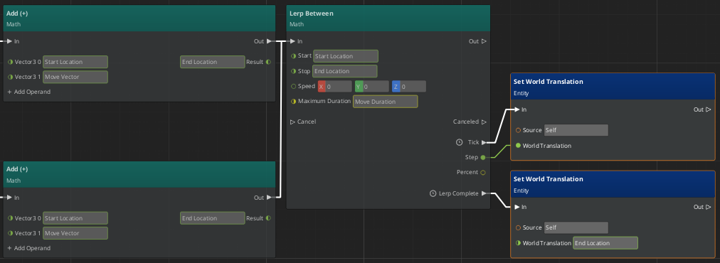
Task: Open End Location field on bottom Set World Translation
Action: click(x=605, y=243)
